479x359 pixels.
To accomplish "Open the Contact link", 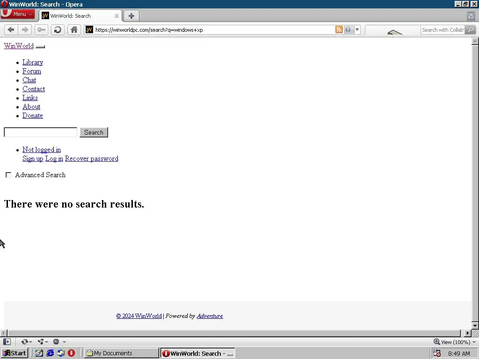I will click(34, 89).
